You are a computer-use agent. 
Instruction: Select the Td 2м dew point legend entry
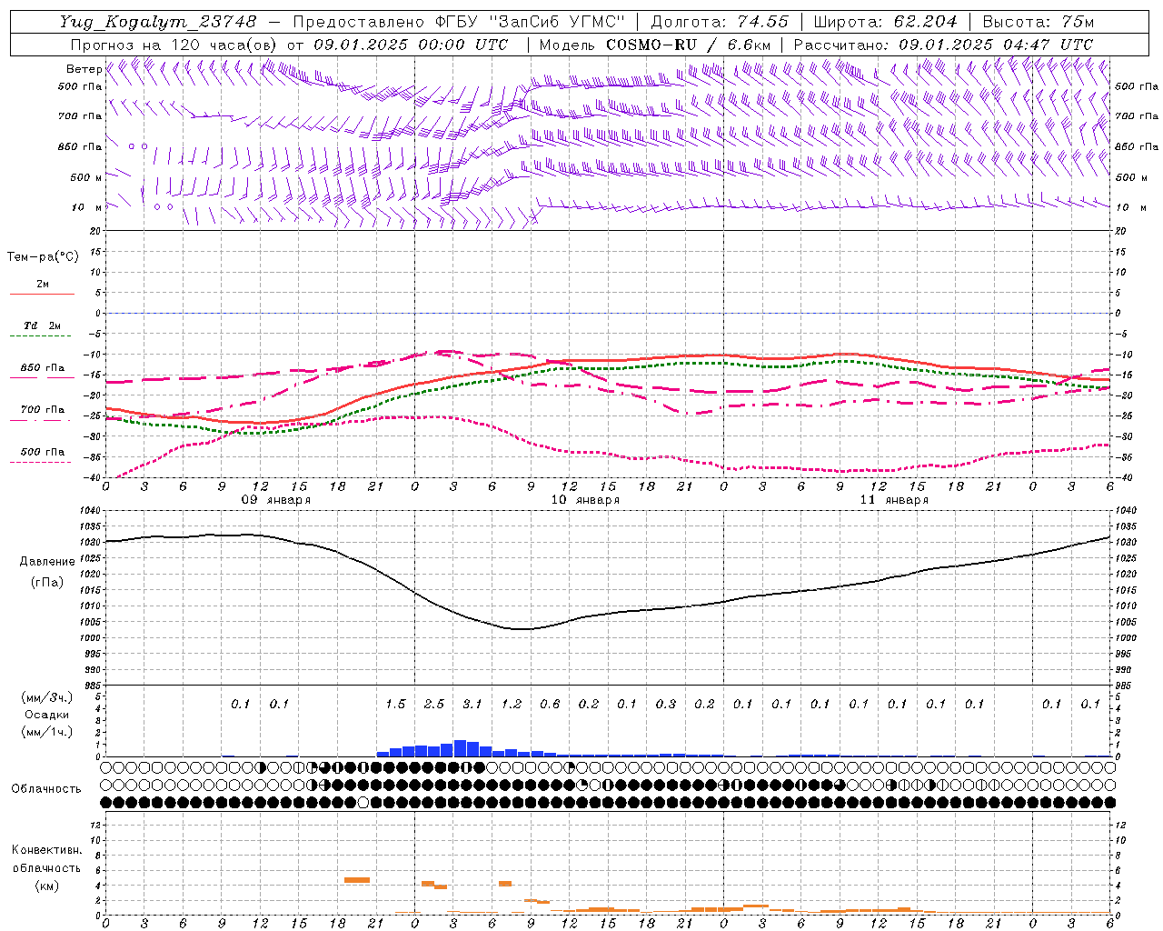point(43,325)
